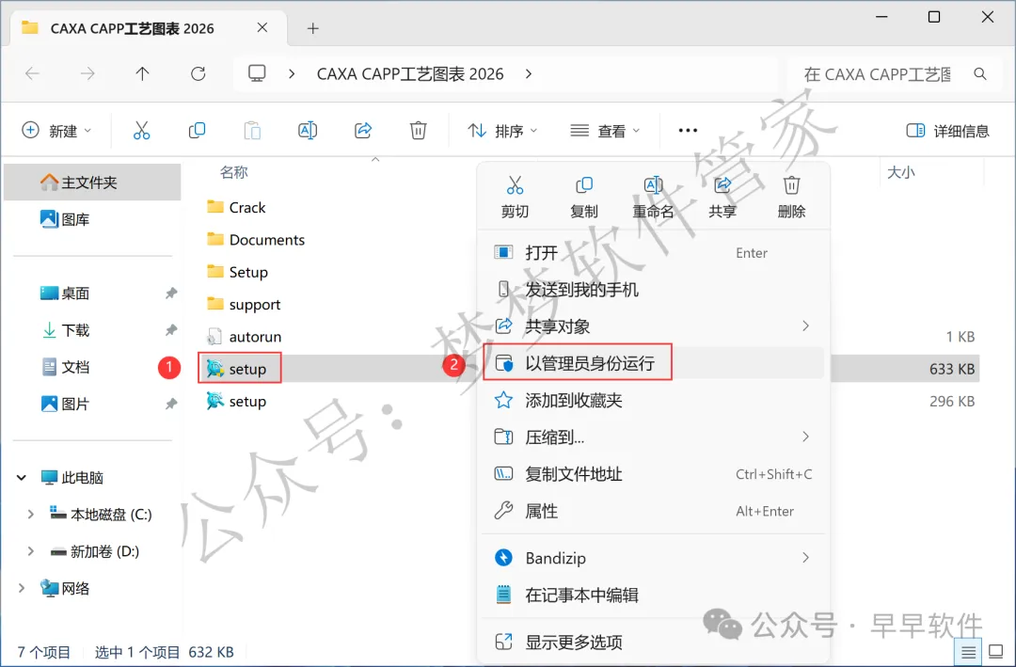Click address bar path CAXA CAPP工艺图表 2026
Screen dimensions: 1016x667
click(410, 74)
